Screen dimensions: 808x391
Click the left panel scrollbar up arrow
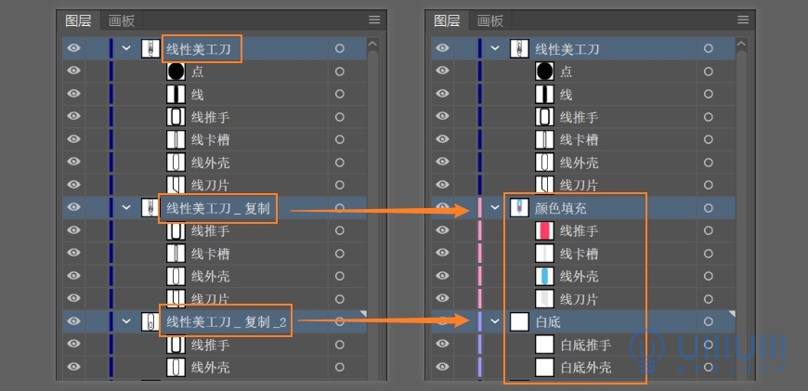(372, 45)
